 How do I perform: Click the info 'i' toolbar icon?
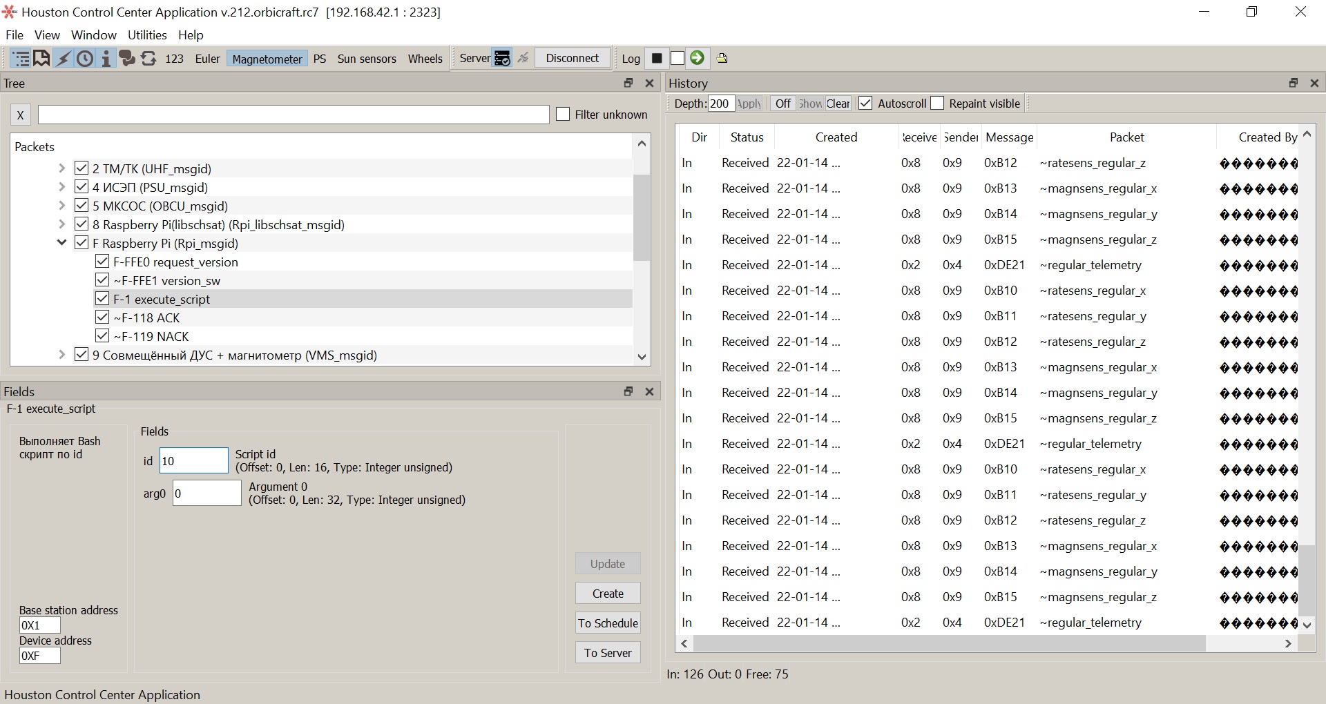[x=106, y=59]
